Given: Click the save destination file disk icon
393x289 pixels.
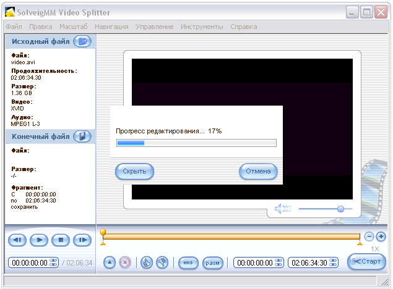Looking at the screenshot, I should [82, 136].
